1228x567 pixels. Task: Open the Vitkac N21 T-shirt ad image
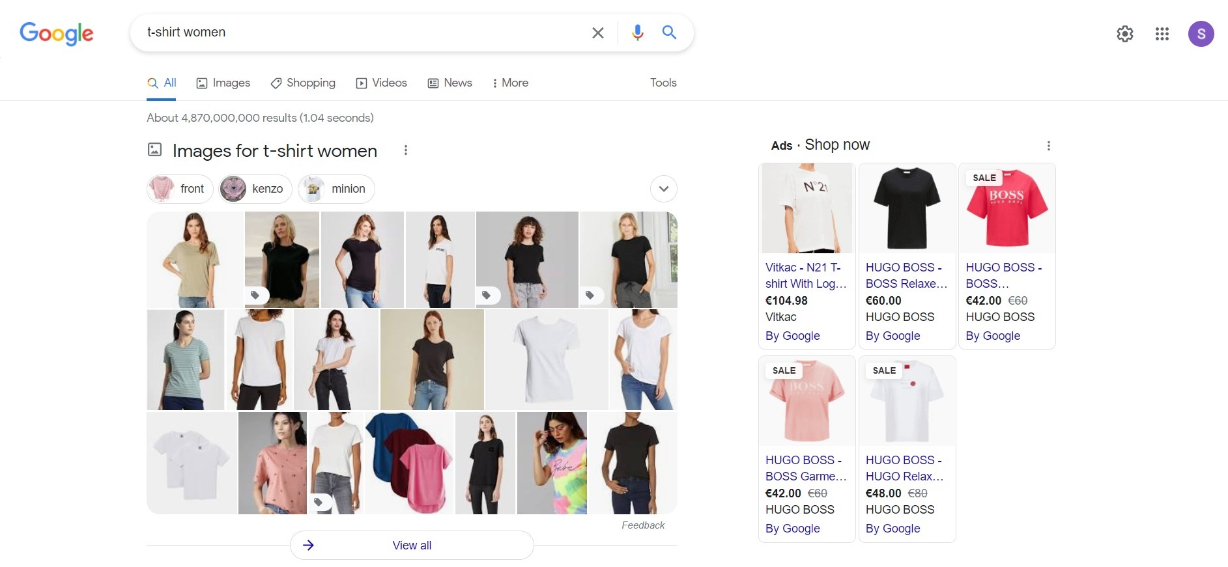coord(807,208)
